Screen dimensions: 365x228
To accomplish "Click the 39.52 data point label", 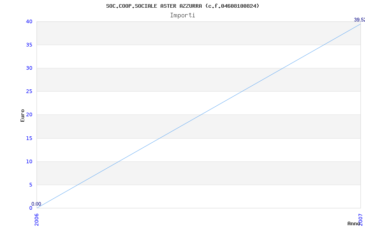I will pyautogui.click(x=360, y=20).
